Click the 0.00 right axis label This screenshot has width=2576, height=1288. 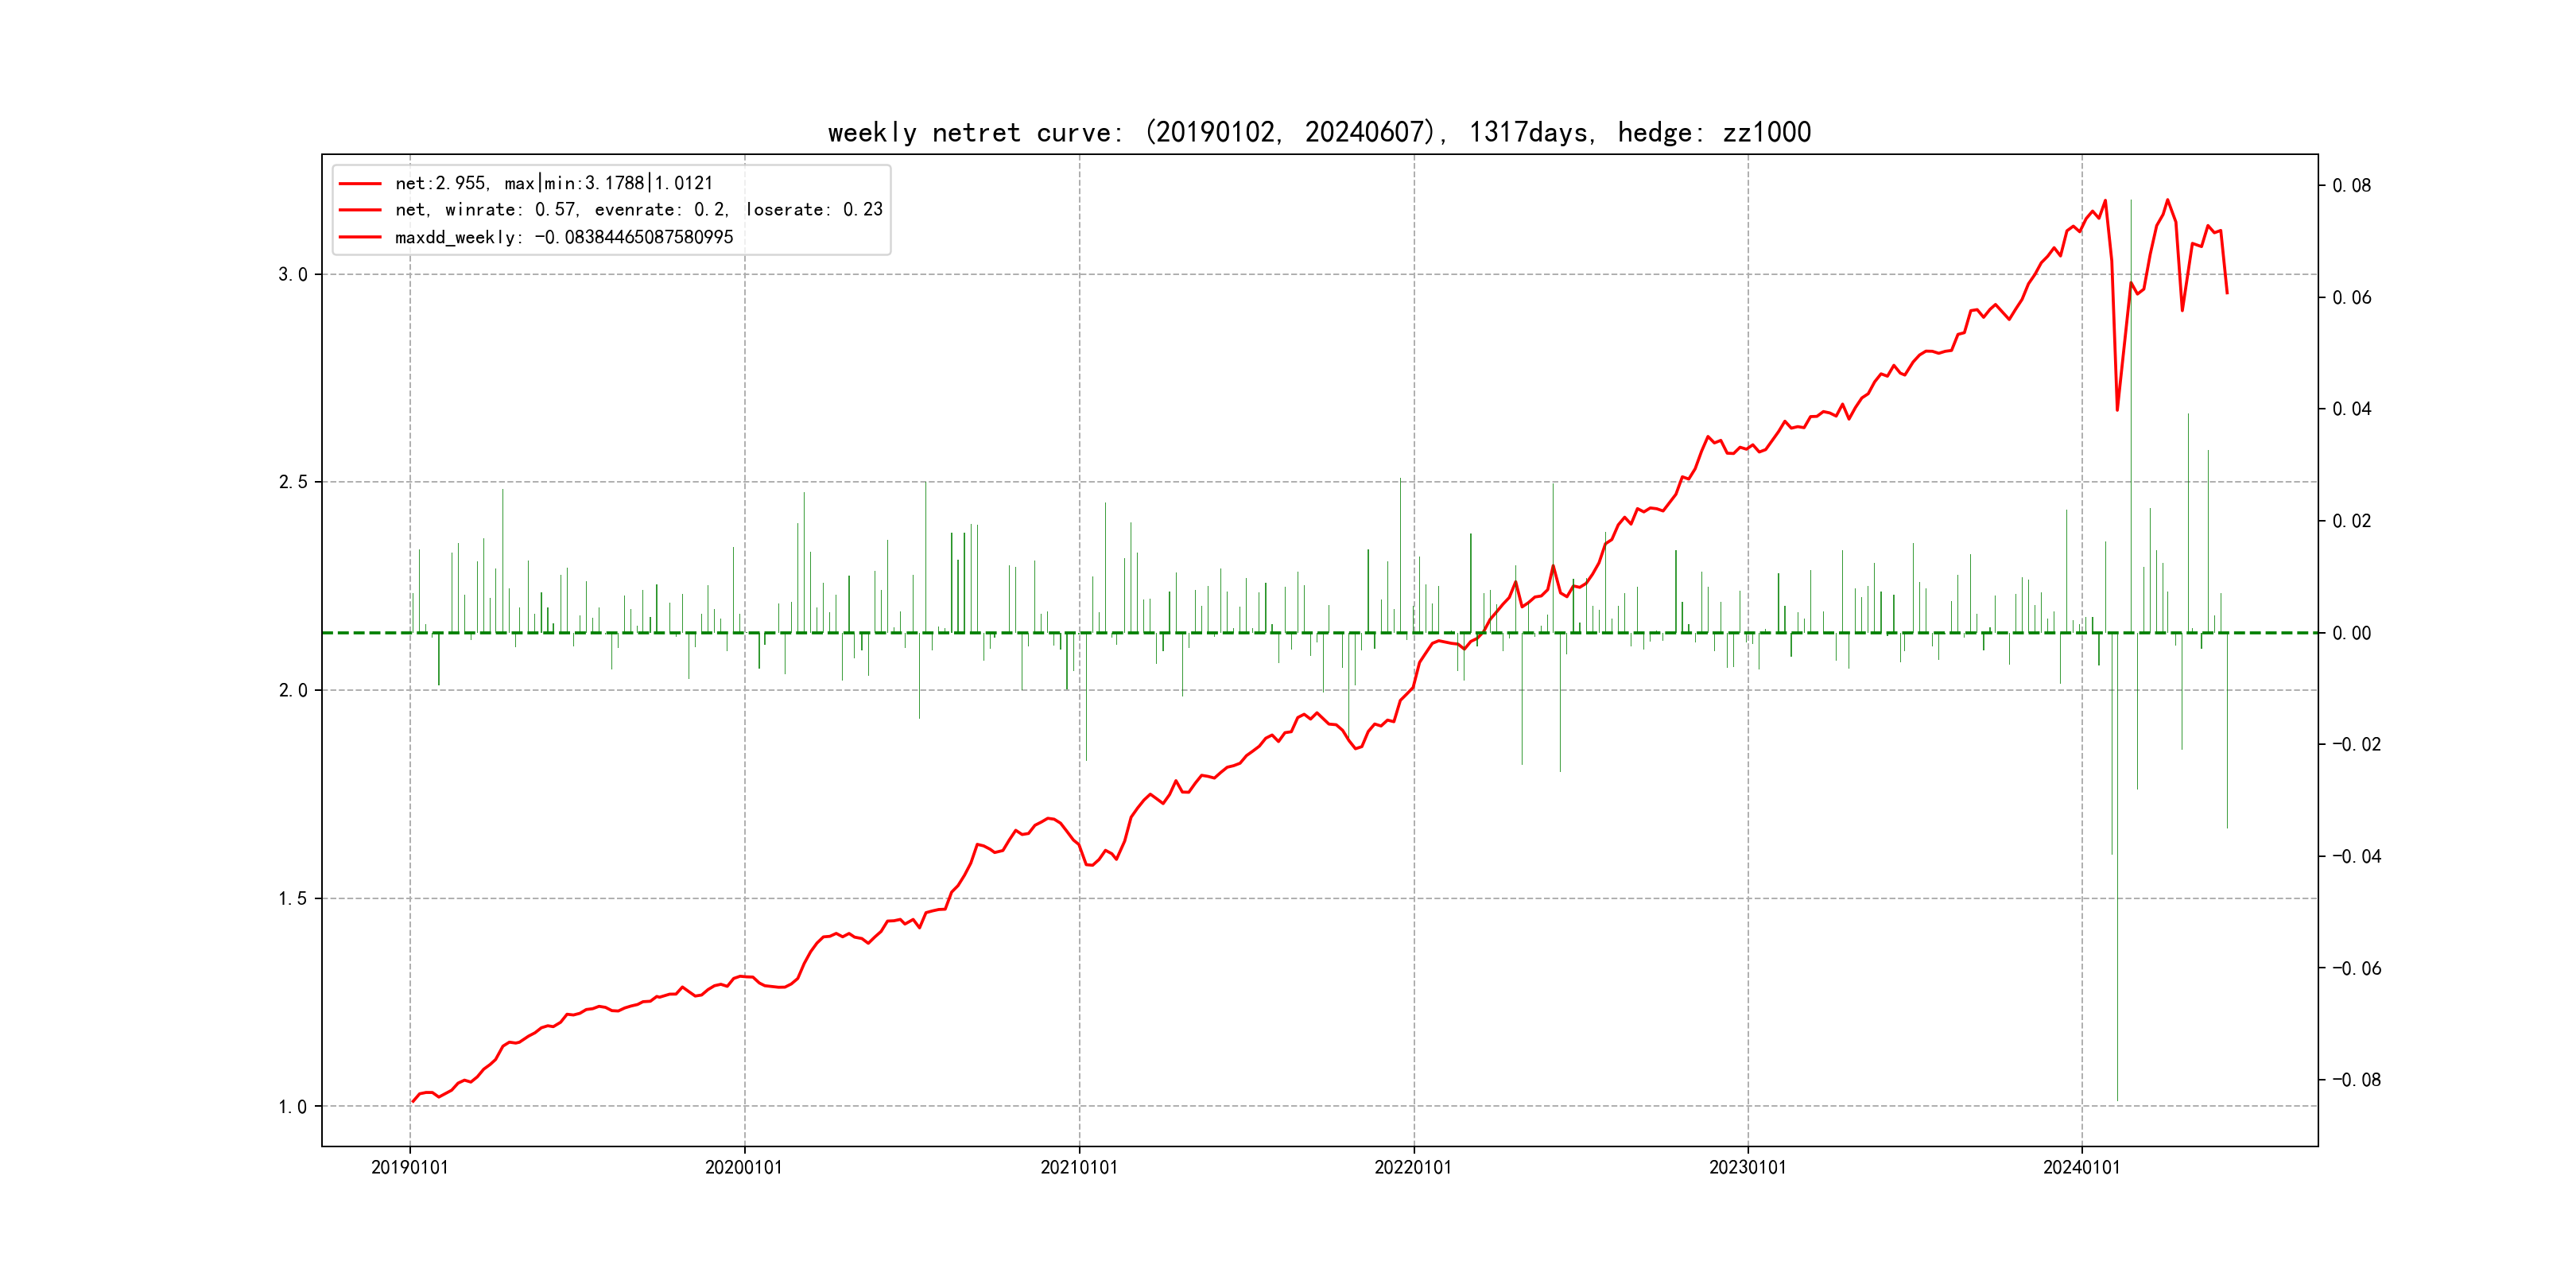point(2351,633)
